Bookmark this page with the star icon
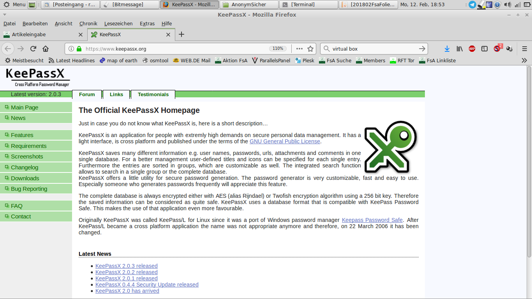532x299 pixels. pyautogui.click(x=310, y=49)
